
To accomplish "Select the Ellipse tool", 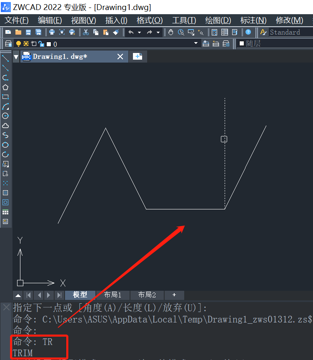I will tap(5, 145).
